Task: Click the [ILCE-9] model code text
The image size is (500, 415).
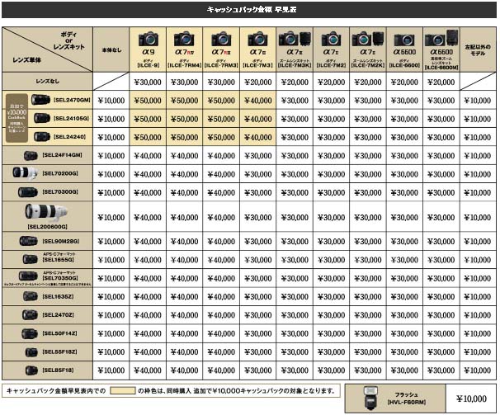Action: click(x=149, y=65)
